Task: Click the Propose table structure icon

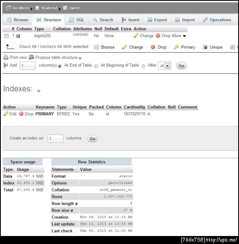Action: click(31, 57)
